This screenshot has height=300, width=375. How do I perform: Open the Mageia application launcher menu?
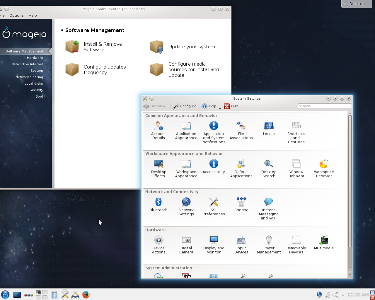click(5, 294)
